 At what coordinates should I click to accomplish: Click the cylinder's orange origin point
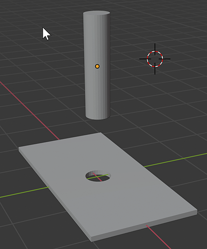[x=97, y=66]
